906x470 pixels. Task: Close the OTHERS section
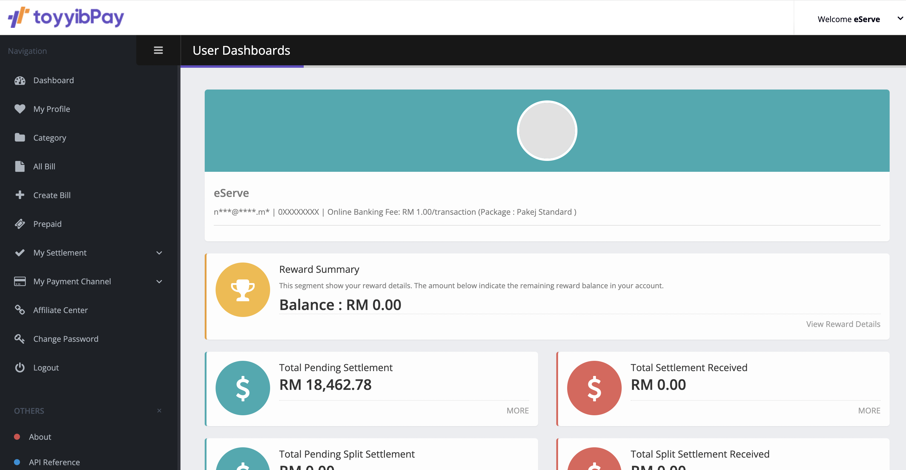(x=159, y=411)
